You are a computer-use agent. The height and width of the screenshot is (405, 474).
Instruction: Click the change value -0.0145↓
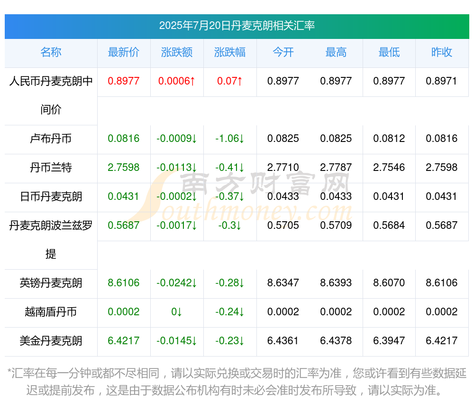click(x=177, y=341)
